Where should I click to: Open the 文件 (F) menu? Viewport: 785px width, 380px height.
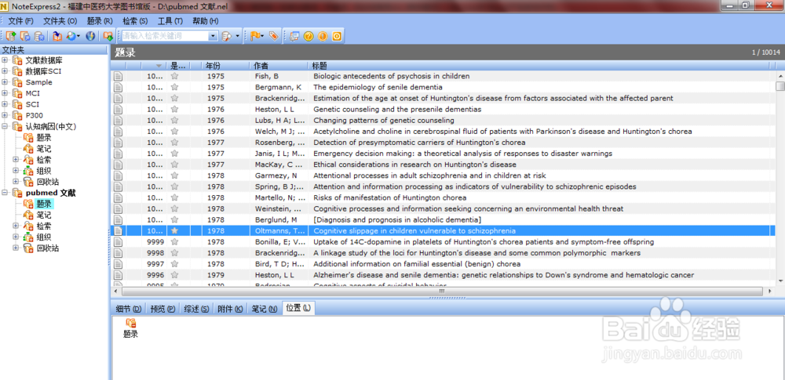20,21
